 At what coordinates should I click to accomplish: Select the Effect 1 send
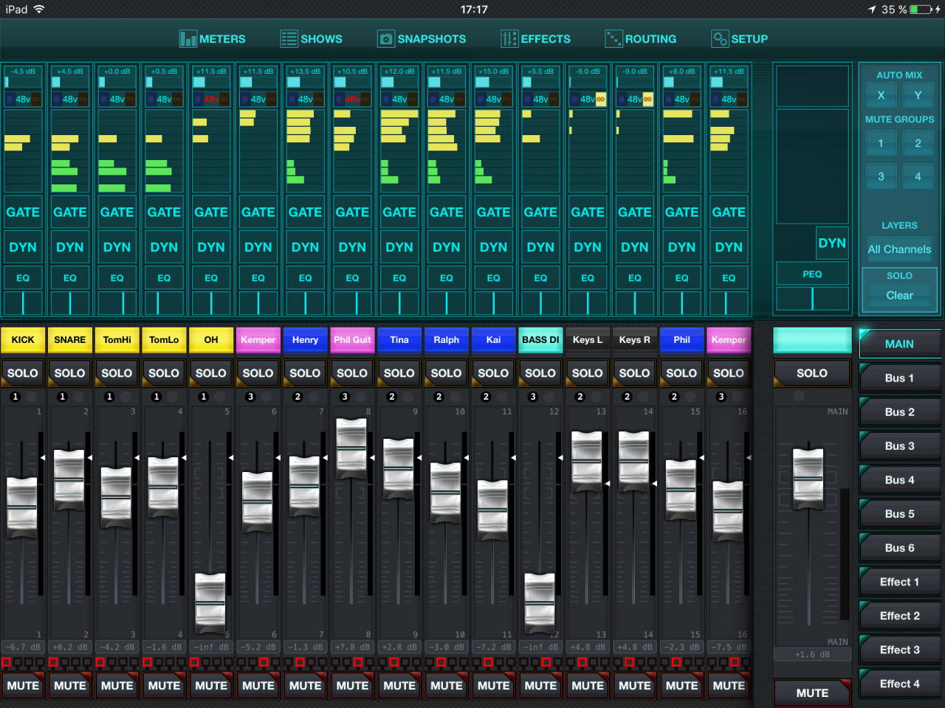899,581
